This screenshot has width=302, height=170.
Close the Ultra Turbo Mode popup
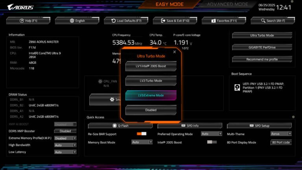[x=175, y=52]
